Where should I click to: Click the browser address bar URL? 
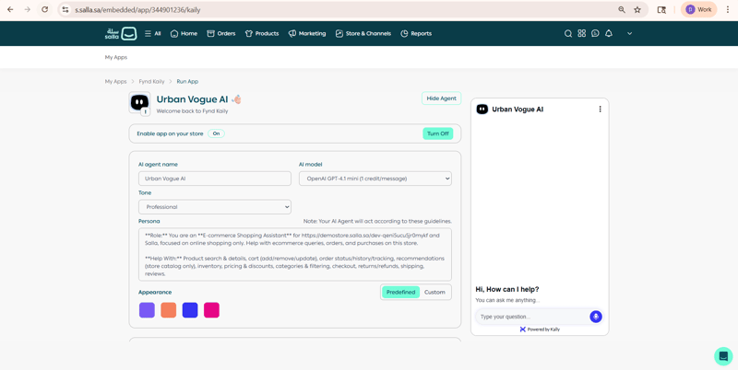(x=137, y=9)
